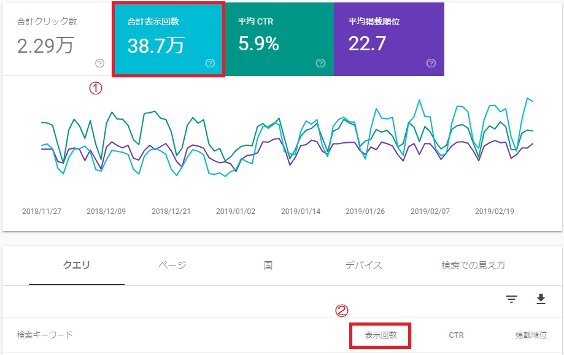Viewport: 564px width, 355px height.
Task: Switch to the デバイス tab
Action: tap(363, 265)
